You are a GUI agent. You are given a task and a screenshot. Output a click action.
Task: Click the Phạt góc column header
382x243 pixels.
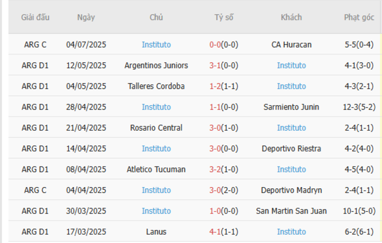(x=359, y=18)
